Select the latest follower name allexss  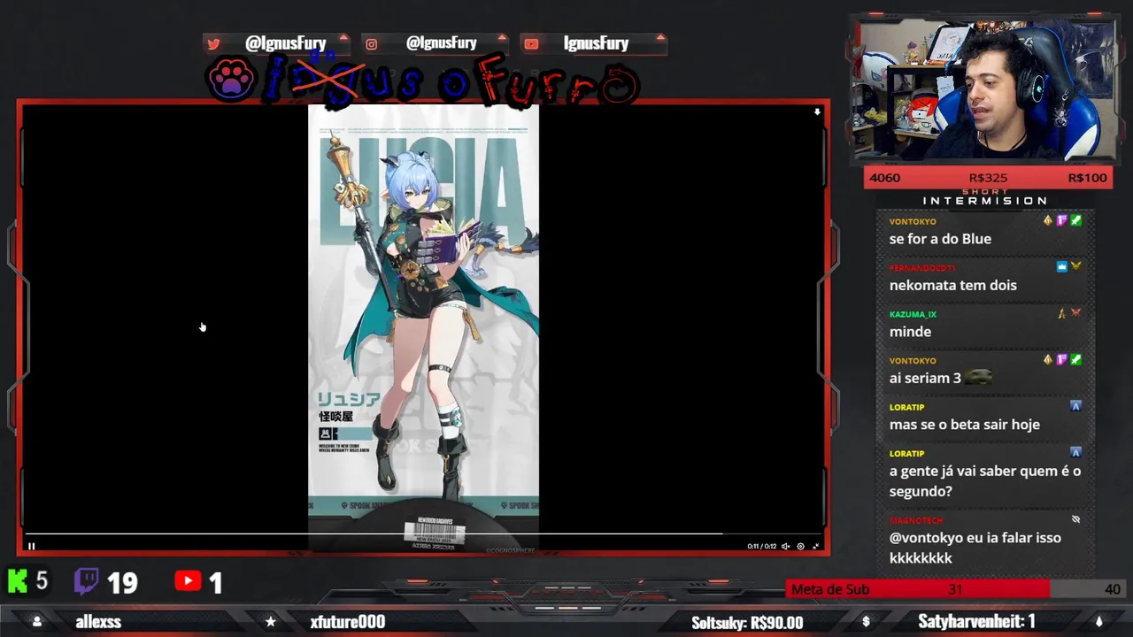[x=98, y=622]
